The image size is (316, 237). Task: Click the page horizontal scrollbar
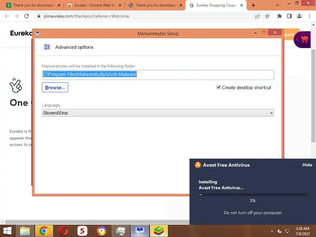pos(97,222)
